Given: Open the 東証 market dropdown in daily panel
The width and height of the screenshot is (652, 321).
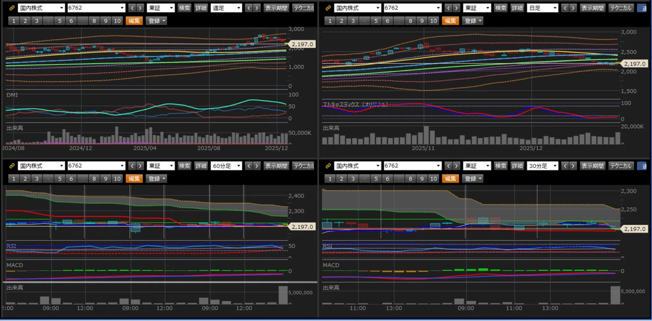Looking at the screenshot, I should coord(478,8).
